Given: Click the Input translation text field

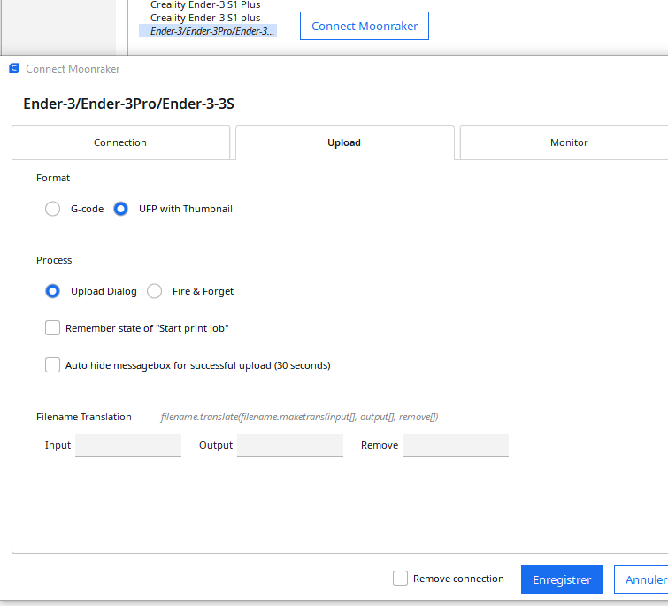Looking at the screenshot, I should coord(128,446).
